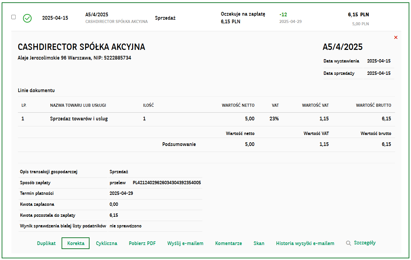Screen dimensions: 411x260
Task: Click line item gross value 6,15
Action: [x=386, y=119]
